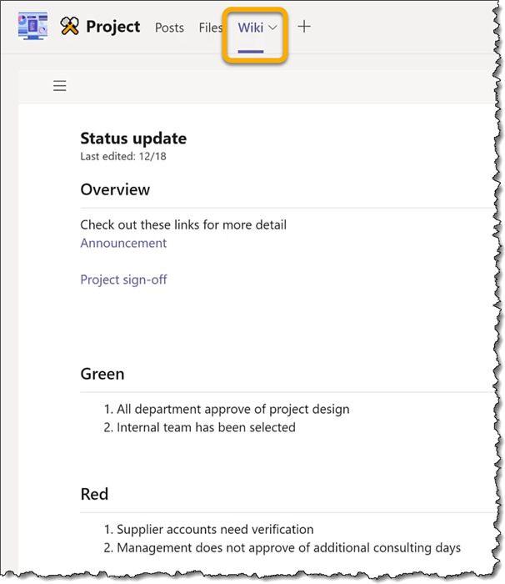Select the Red section heading
This screenshot has height=584, width=505.
(94, 494)
